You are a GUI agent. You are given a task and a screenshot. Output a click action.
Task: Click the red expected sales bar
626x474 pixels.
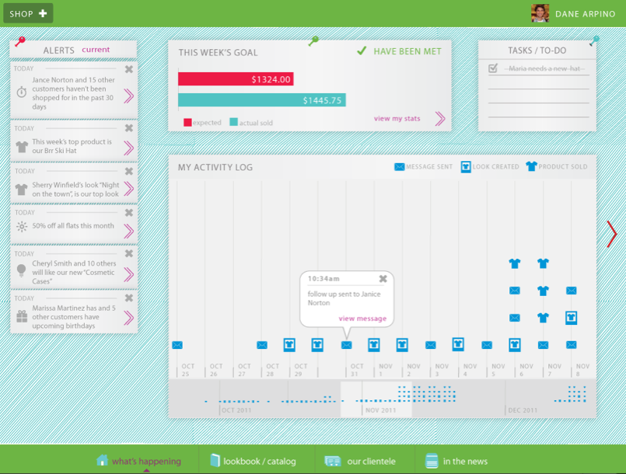236,79
